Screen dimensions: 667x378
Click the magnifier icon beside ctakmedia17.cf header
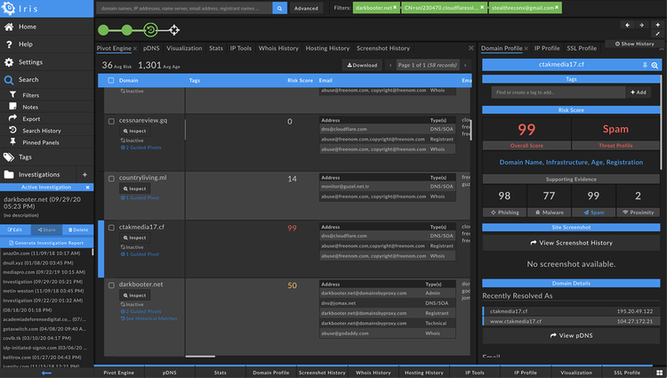point(655,65)
